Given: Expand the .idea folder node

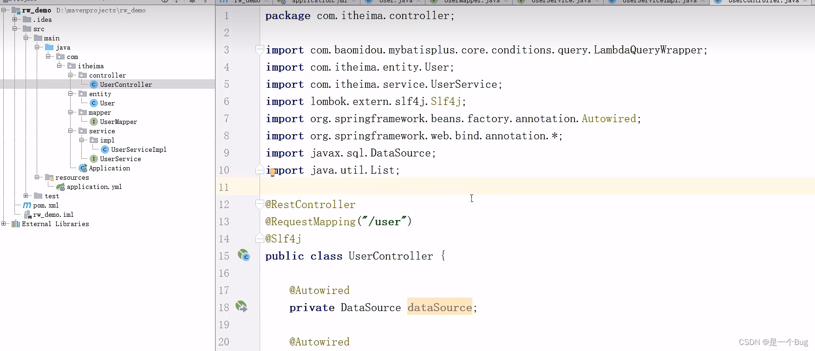Looking at the screenshot, I should pyautogui.click(x=15, y=19).
